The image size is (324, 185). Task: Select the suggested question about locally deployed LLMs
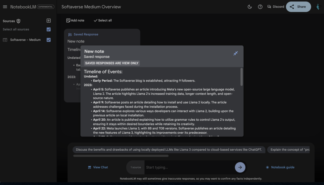click(168, 149)
